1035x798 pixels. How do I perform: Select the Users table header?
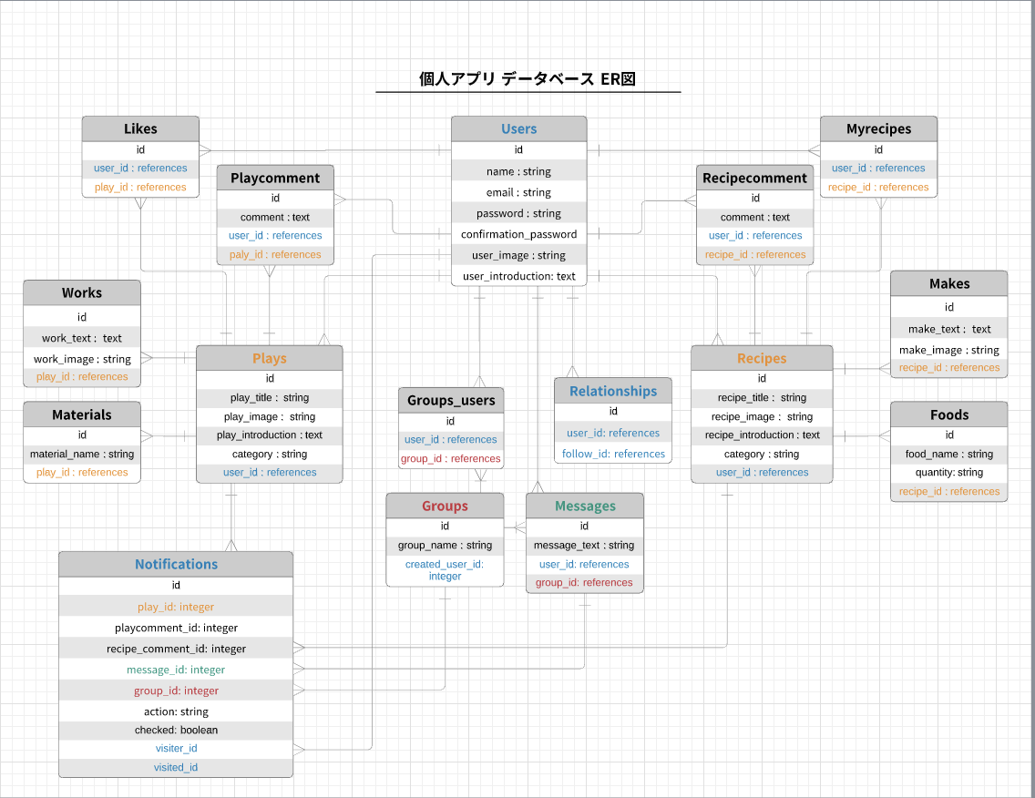tap(518, 128)
